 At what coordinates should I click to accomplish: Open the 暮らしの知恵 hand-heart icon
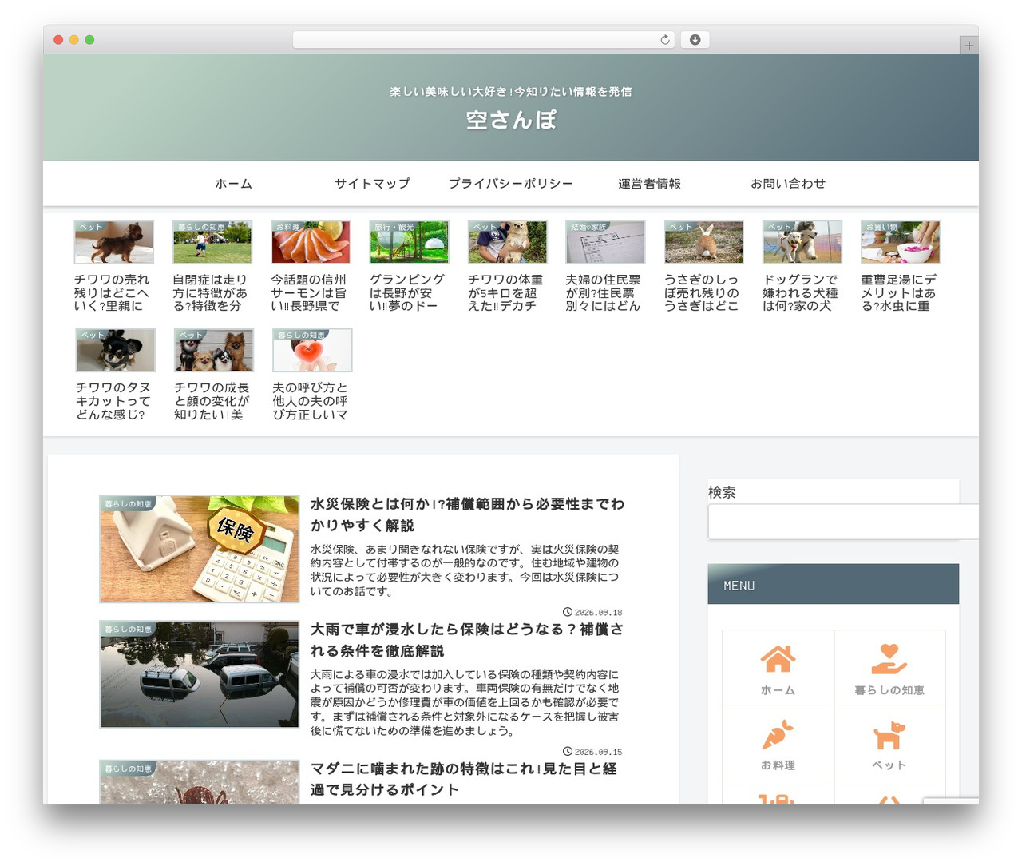point(889,659)
